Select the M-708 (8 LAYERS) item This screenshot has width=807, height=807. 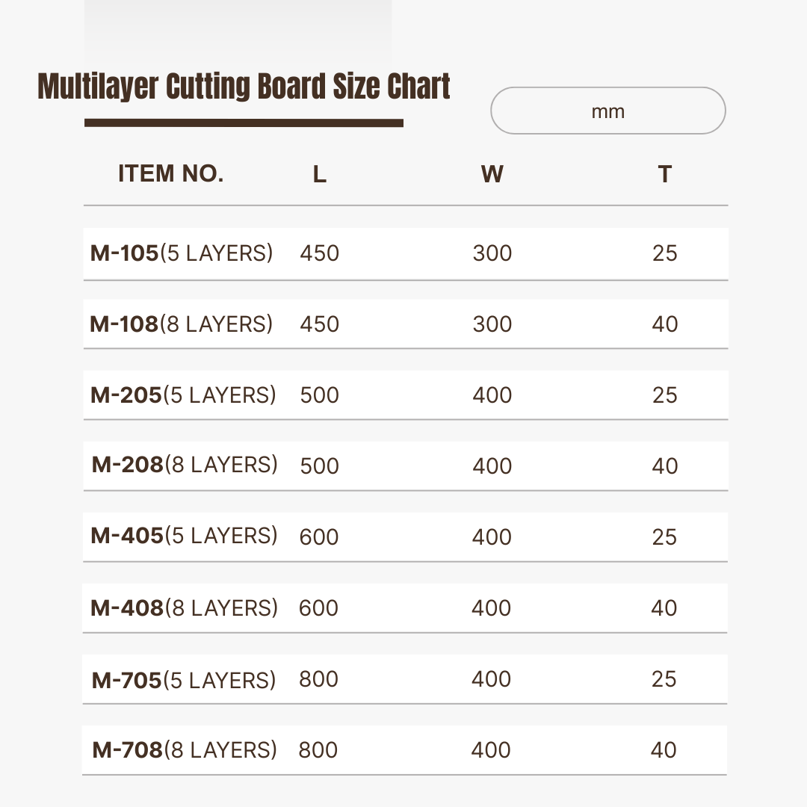tap(185, 750)
